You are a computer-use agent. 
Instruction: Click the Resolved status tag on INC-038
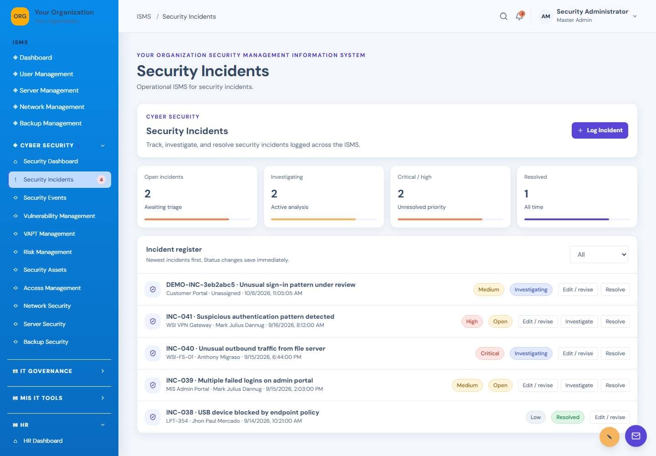click(568, 417)
